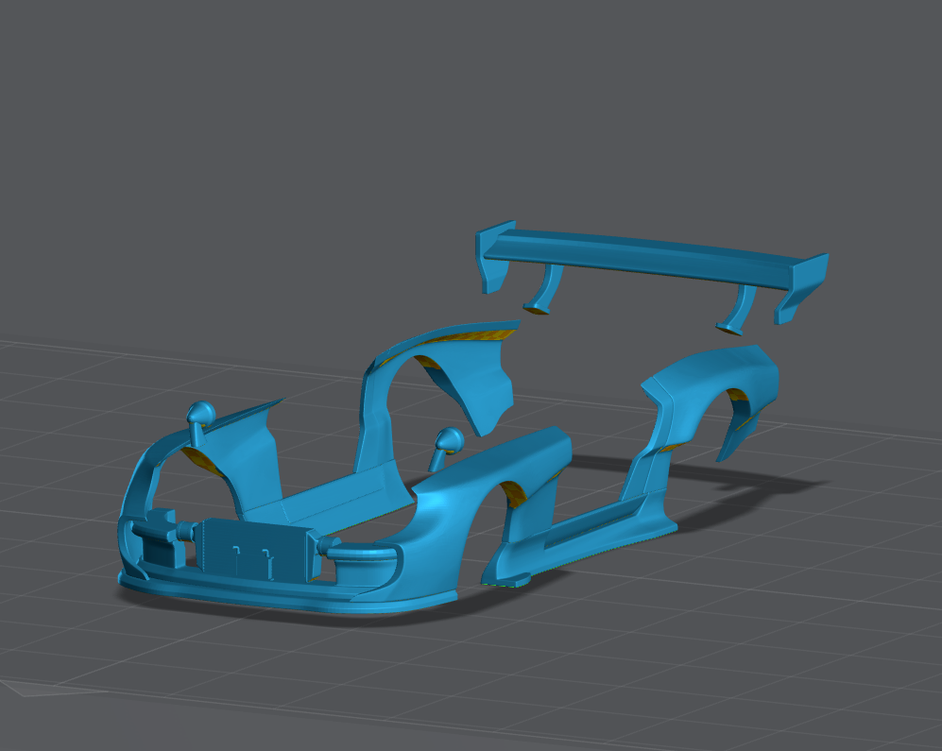Select the side mirror near the model center
Viewport: 942px width, 751px height.
[x=446, y=446]
